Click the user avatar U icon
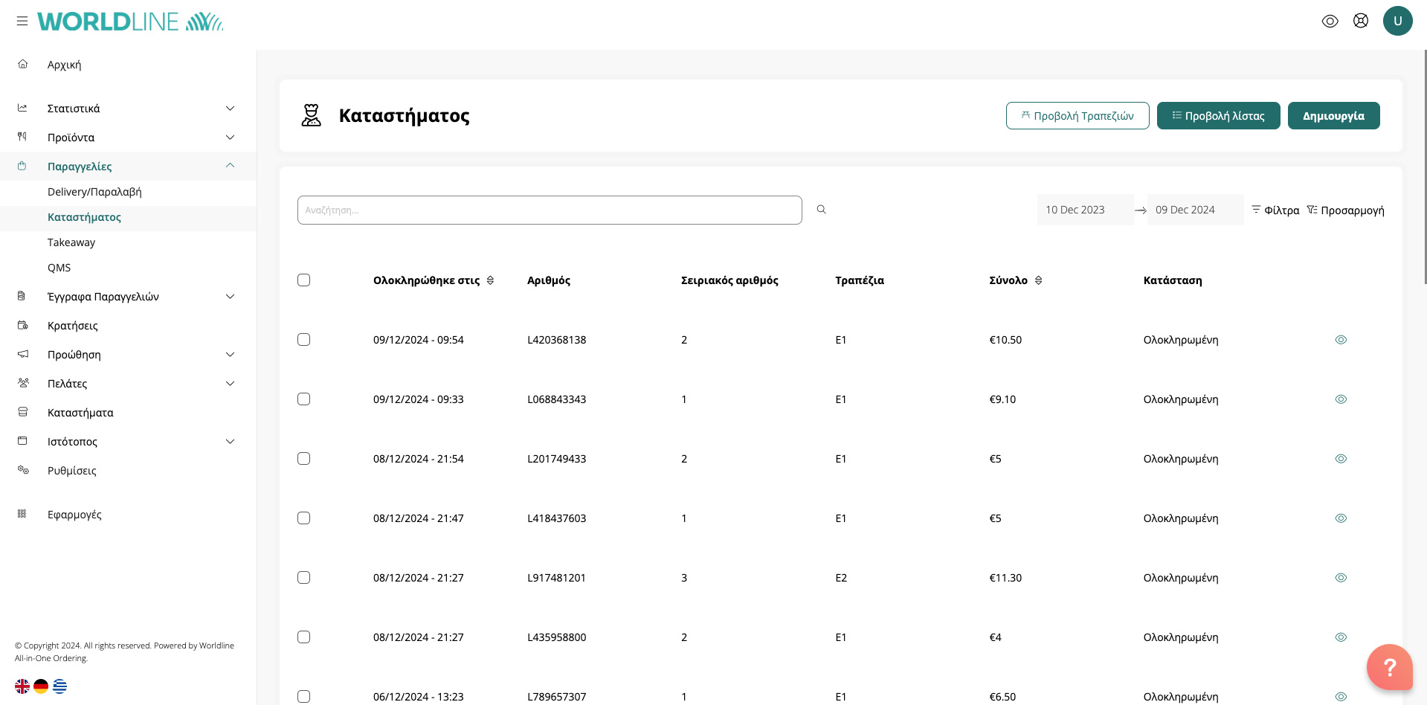The image size is (1427, 705). (1397, 21)
